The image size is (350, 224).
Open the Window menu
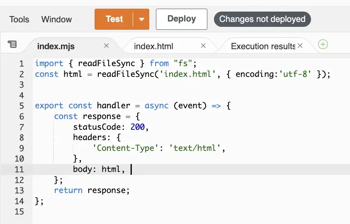pos(56,19)
